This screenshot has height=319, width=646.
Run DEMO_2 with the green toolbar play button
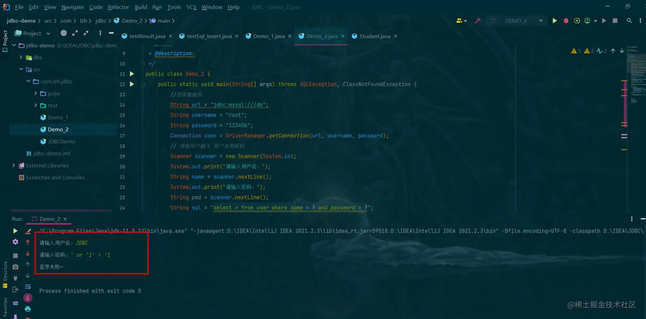pos(555,21)
